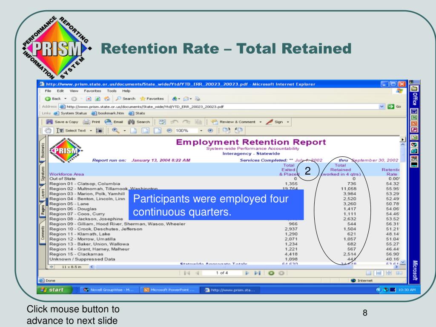
Task: Click the Last Page button
Action: pos(258,273)
